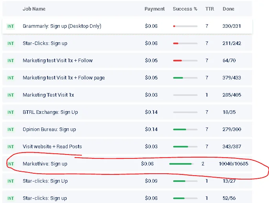This screenshot has height=203, width=269.
Task: Click the INT badge on the Opinion Bureau row
Action: (x=11, y=129)
